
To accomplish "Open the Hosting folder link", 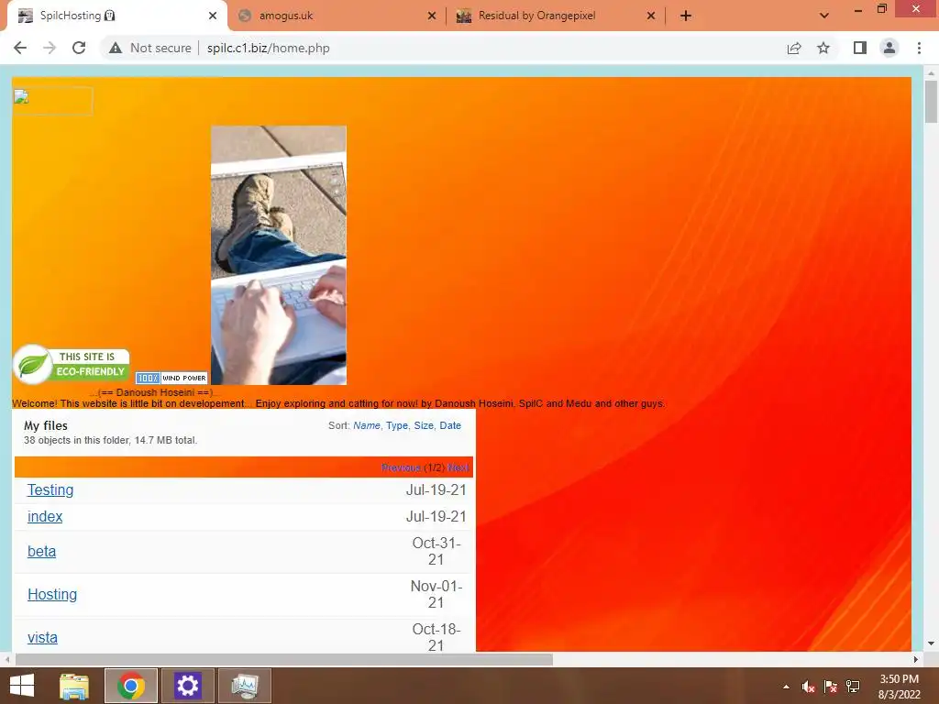I will coord(52,594).
